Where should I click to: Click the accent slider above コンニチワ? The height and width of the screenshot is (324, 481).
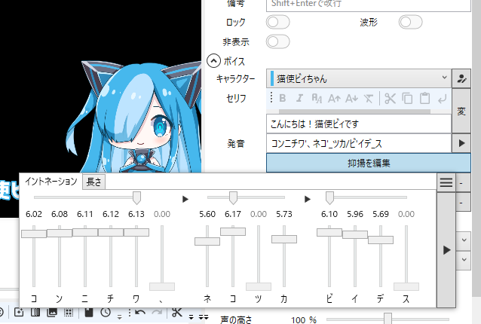(136, 198)
